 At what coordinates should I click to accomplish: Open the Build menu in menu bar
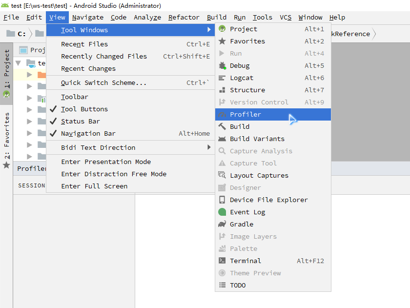point(217,17)
